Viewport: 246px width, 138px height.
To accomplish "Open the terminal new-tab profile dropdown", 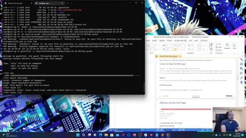I will [71, 3].
